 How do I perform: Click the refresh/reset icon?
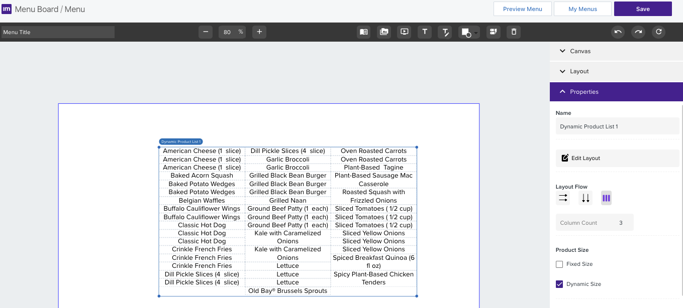click(x=658, y=32)
